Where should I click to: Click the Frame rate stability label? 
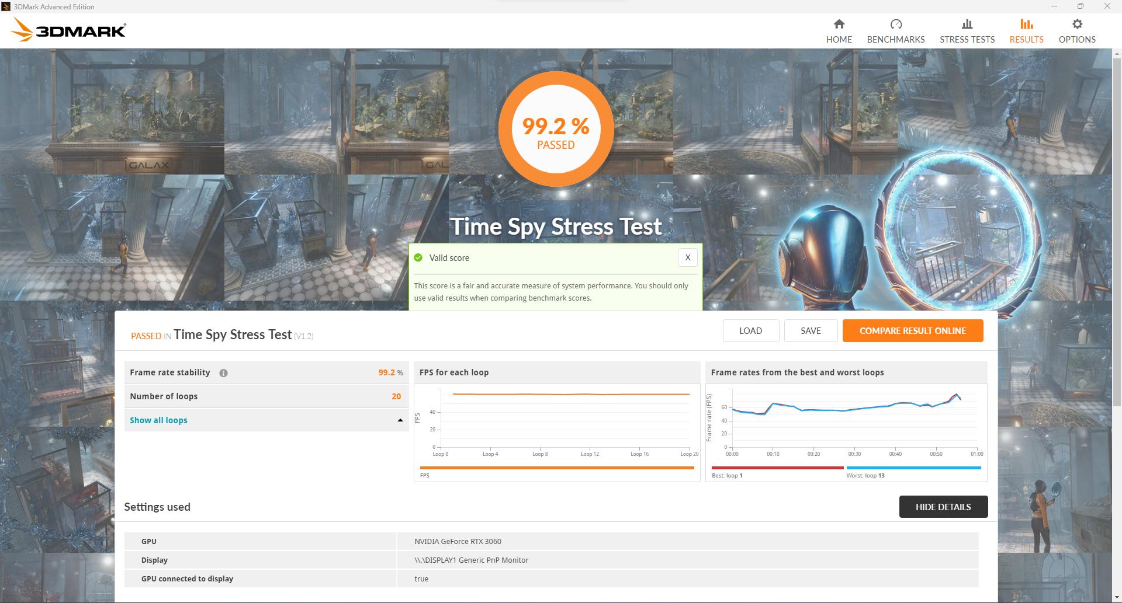(169, 372)
